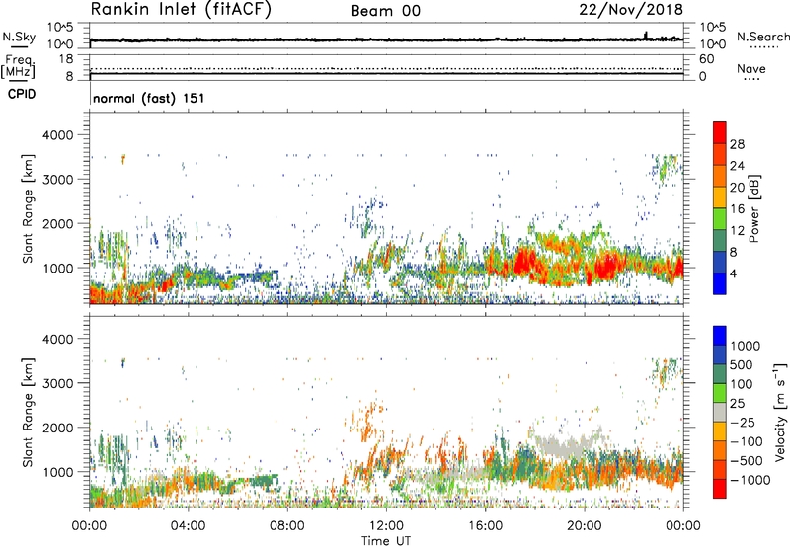Click the gray low-velocity patch near 19:00

coord(564,445)
